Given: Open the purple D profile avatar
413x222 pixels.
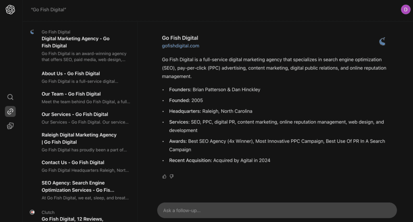Looking at the screenshot, I should [406, 10].
